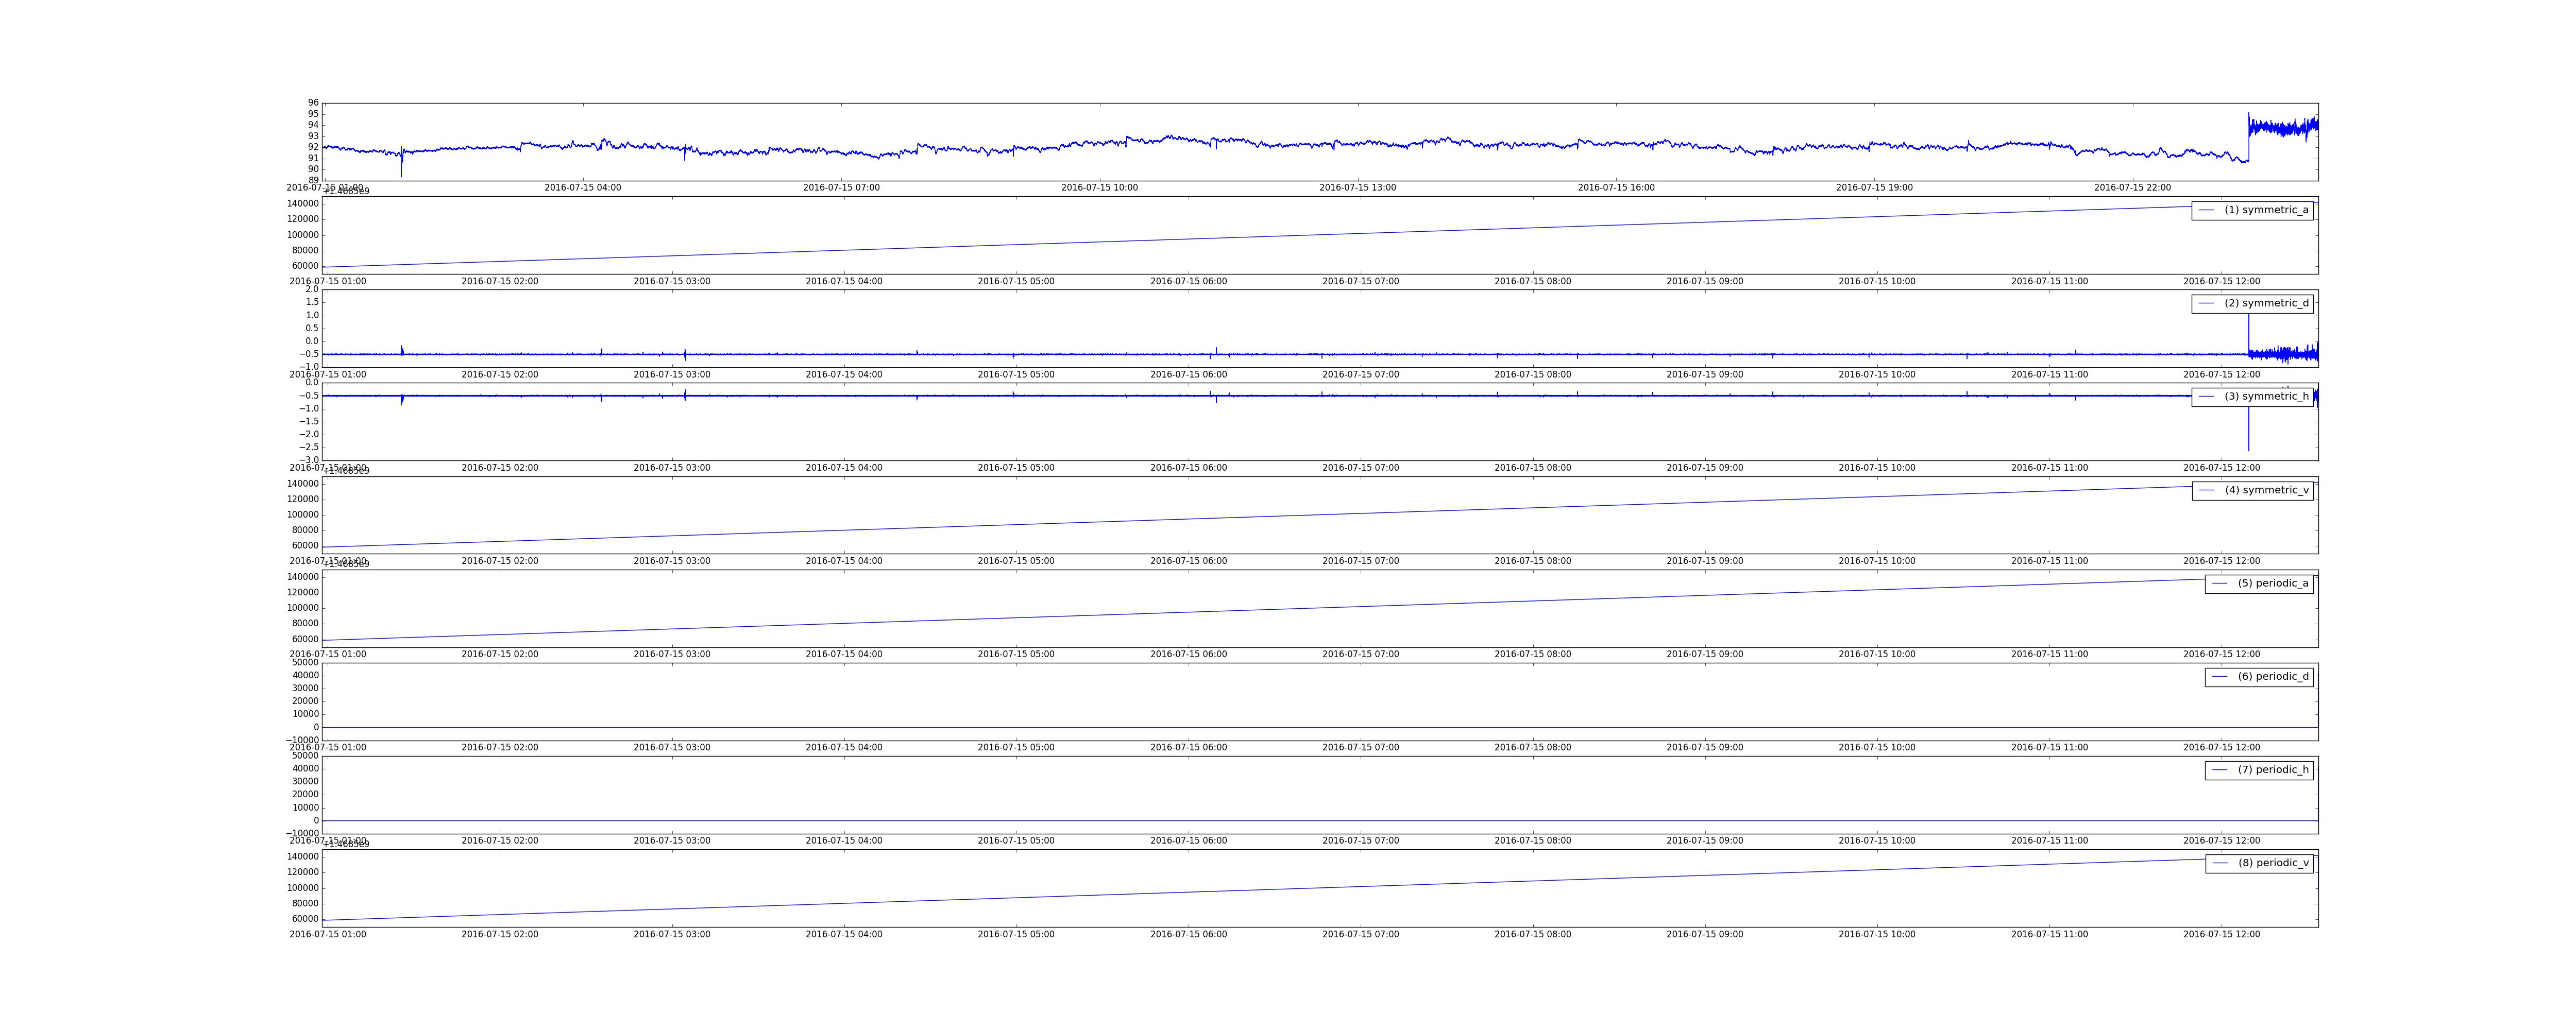Click the "(3) symmetric_h" legend label
The height and width of the screenshot is (1030, 2576).
2266,396
